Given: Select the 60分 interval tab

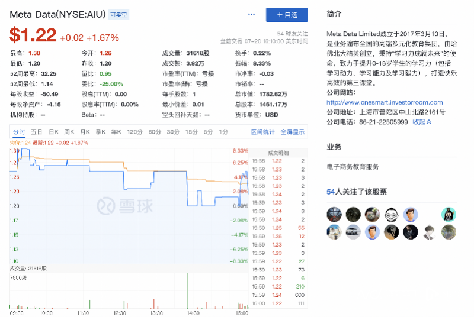Looking at the screenshot, I should (x=155, y=132).
